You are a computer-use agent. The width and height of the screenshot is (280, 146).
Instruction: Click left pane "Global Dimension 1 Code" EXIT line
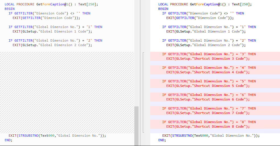pos(52,32)
